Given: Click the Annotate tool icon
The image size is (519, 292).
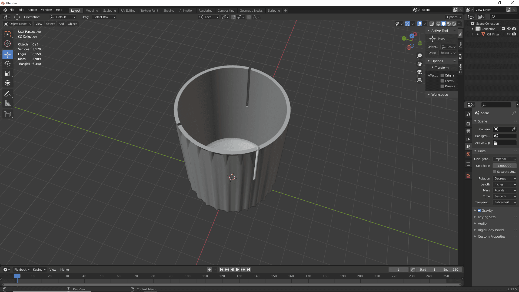Looking at the screenshot, I should point(8,94).
